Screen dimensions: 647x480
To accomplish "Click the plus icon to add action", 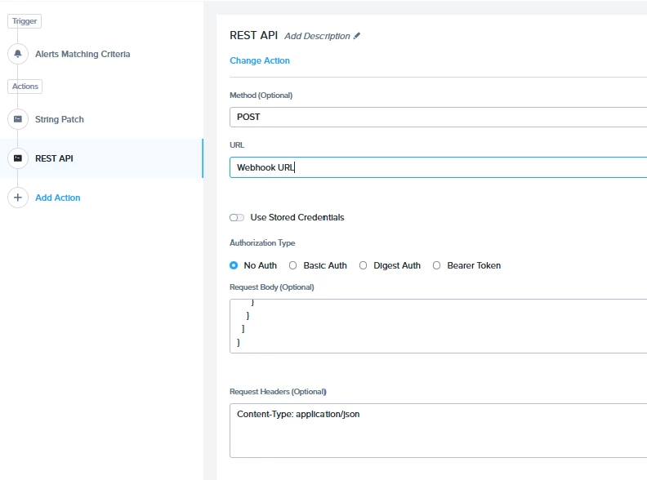I will tap(18, 198).
